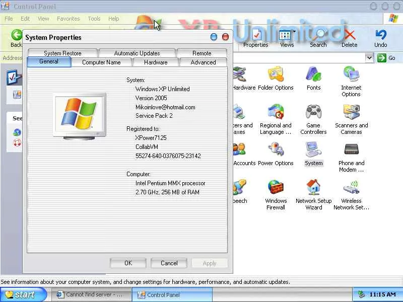Click the Windows flag throbber icon
This screenshot has width=403, height=302.
[393, 19]
